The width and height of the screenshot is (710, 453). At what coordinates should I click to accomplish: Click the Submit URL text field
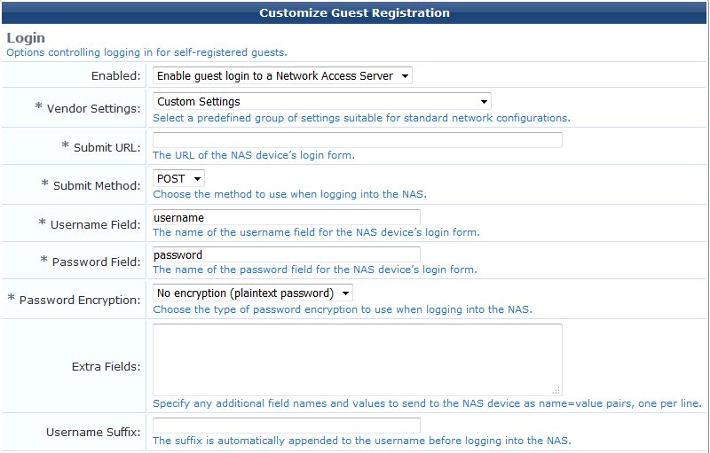(x=357, y=140)
